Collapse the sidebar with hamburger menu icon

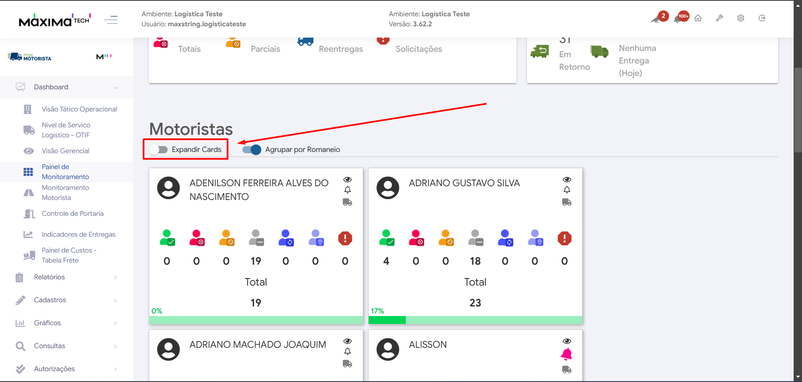(111, 20)
